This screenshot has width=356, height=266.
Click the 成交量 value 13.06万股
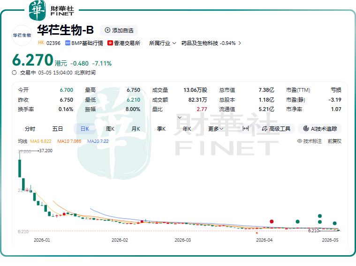tap(195, 90)
